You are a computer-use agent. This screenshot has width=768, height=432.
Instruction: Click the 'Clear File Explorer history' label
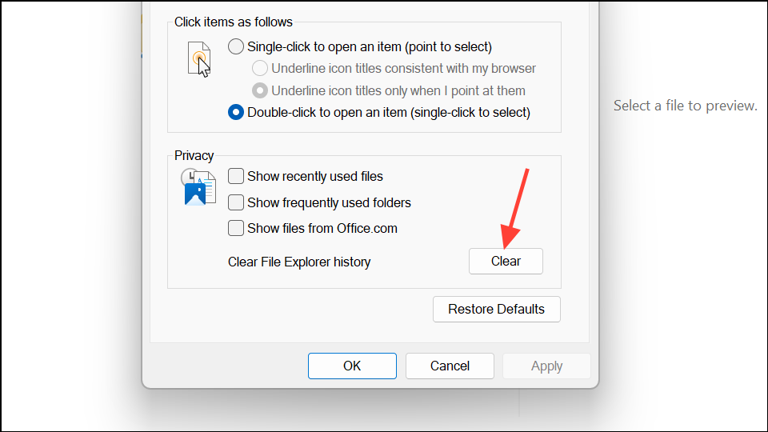click(298, 262)
